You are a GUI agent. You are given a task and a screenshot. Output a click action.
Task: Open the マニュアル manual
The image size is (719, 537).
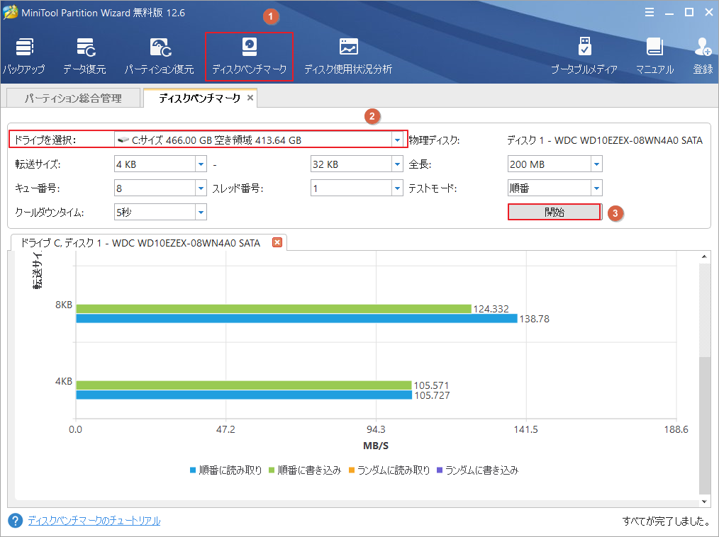click(654, 57)
